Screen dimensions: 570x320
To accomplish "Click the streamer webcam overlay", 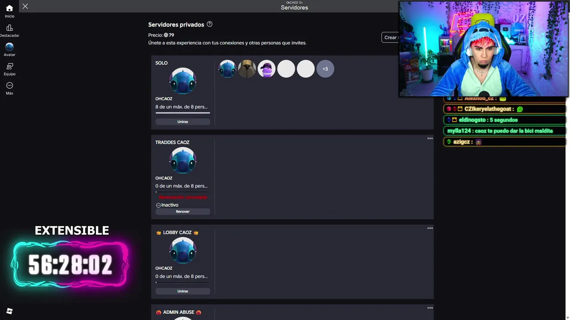I will [484, 49].
